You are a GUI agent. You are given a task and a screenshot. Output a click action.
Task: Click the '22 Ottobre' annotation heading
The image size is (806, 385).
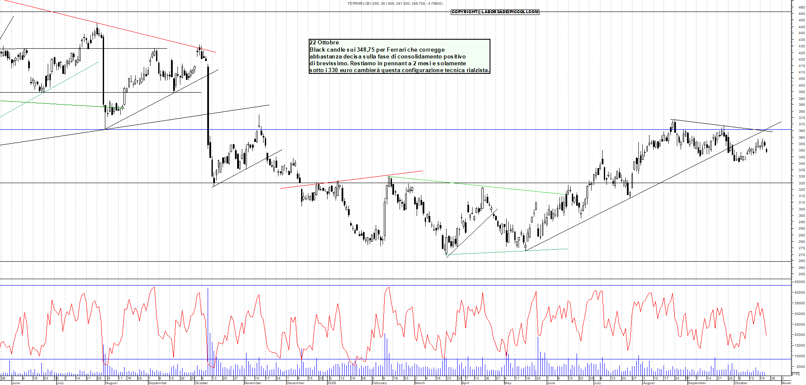tap(324, 43)
